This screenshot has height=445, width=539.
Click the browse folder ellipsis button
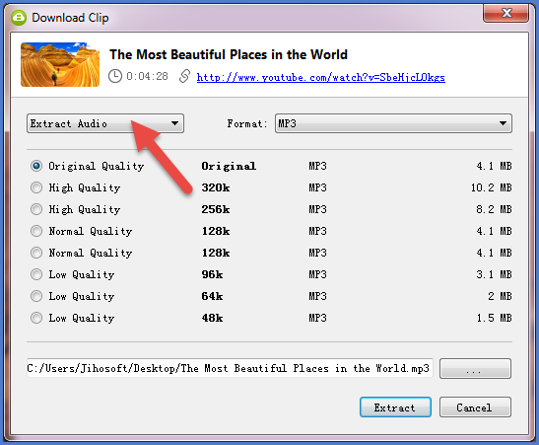[x=475, y=369]
